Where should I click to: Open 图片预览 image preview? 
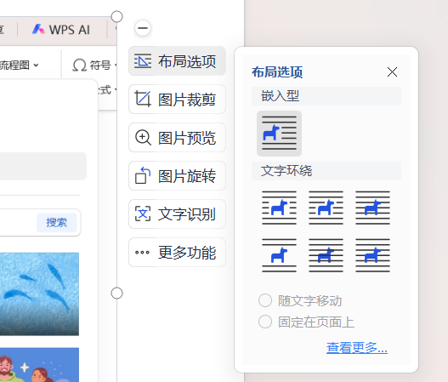177,138
